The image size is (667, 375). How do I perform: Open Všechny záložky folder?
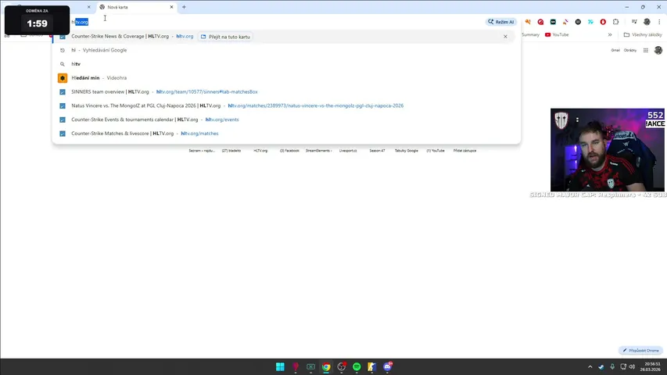point(643,35)
